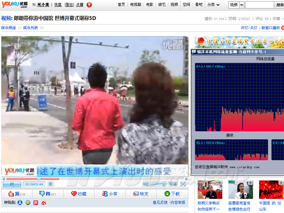Viewport: 284px width, 213px height.
Task: Open the 看吧 nav tab
Action: (x=199, y=5)
